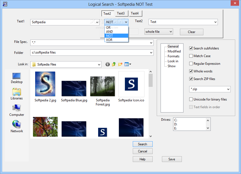Select Softpedia Blue.jpg thumbnail
This screenshot has width=241, height=174.
pos(74,89)
